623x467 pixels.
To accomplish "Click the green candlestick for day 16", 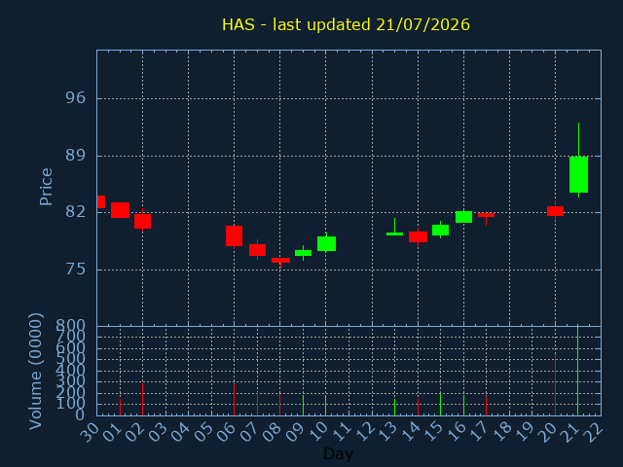I will (463, 217).
